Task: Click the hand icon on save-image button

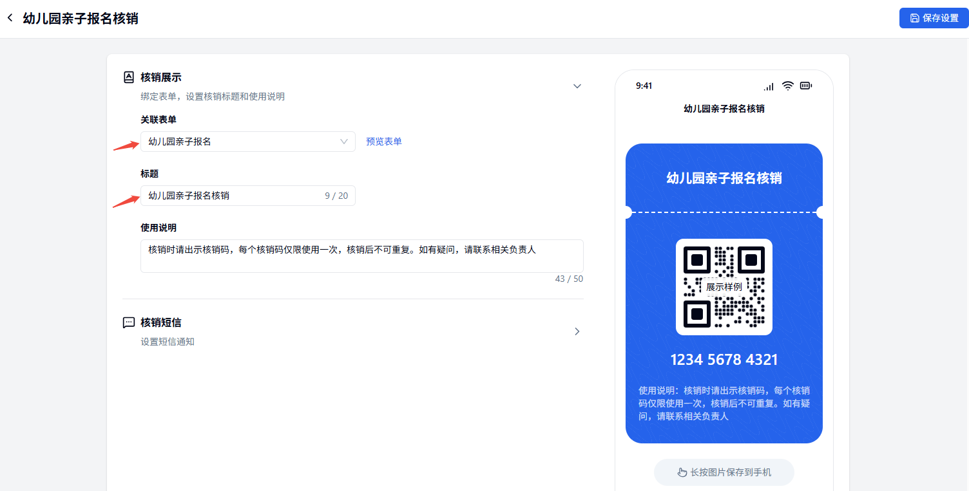Action: (682, 472)
